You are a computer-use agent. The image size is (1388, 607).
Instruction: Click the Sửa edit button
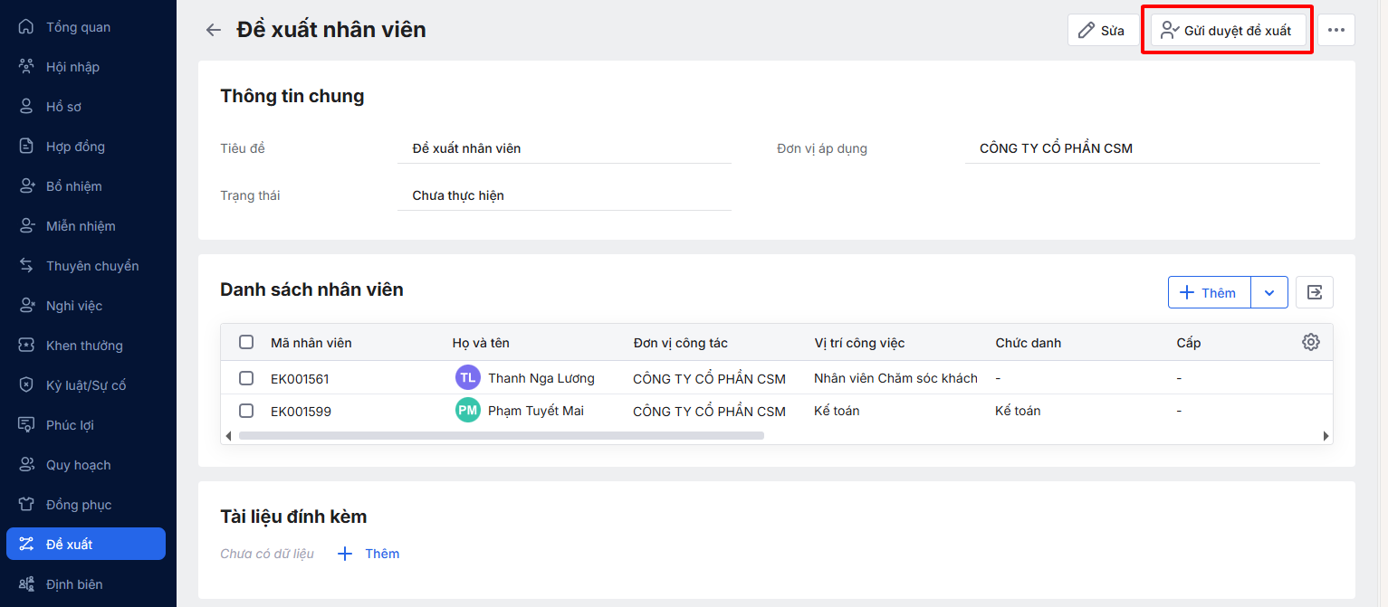(x=1102, y=30)
